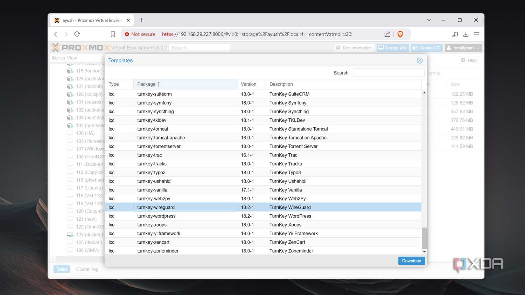Click the address bar URL
Screen dimensions: 525x295
(257, 34)
